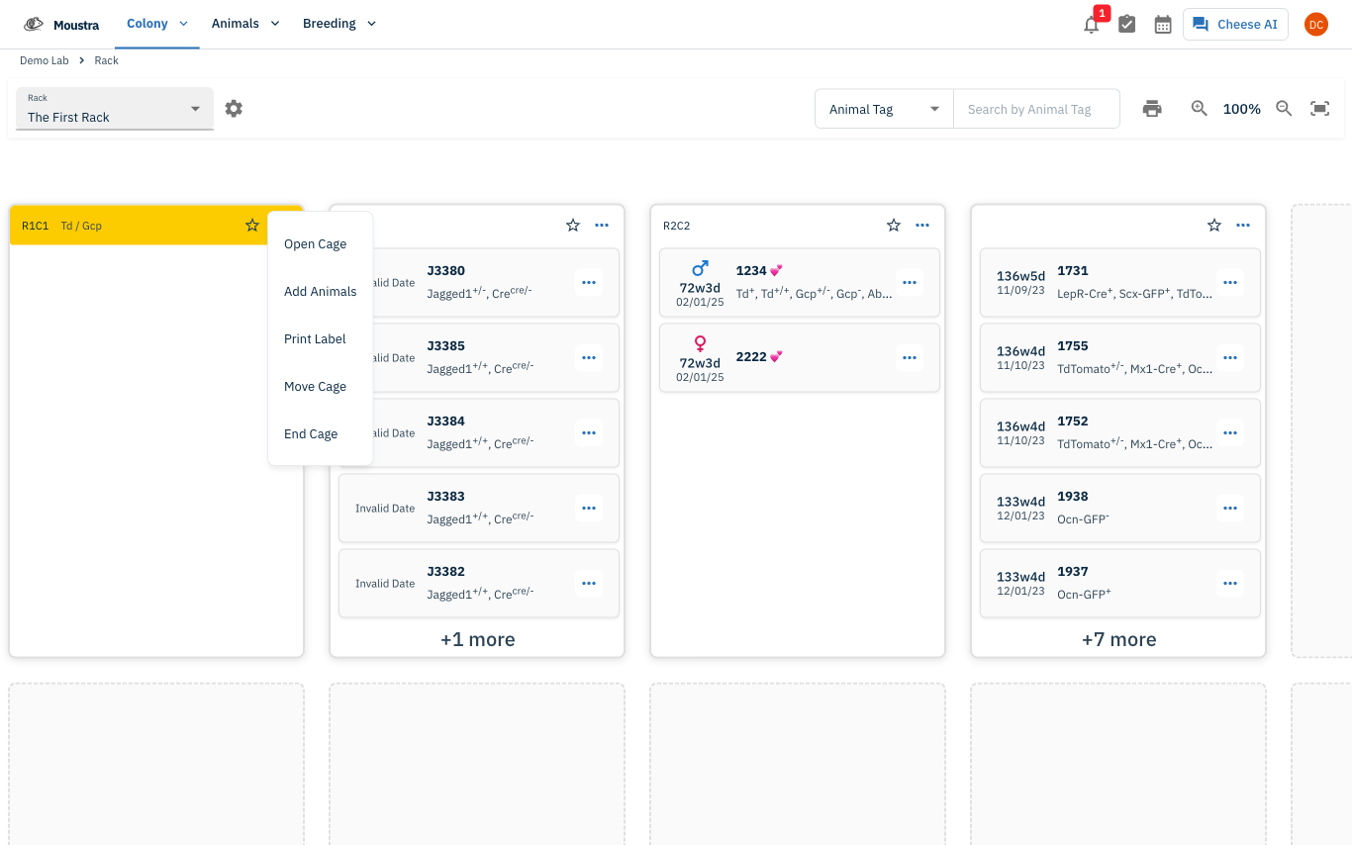Click the Ocn-GFP genotype of animal 1938
This screenshot has width=1352, height=845.
click(x=1083, y=518)
